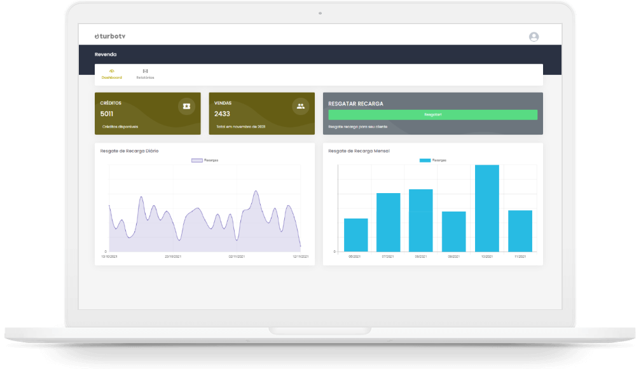641x369 pixels.
Task: Click the Relatórios envelope icon
Action: click(x=145, y=70)
